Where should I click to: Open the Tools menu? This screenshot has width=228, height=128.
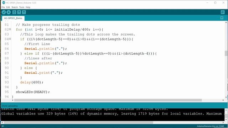[x=22, y=7]
